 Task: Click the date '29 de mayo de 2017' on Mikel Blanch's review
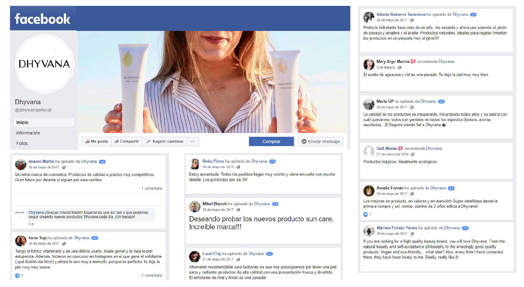coord(218,210)
